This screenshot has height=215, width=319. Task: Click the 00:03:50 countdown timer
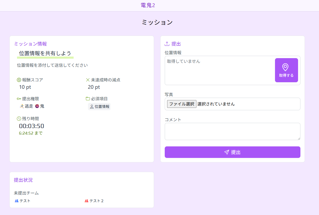(x=32, y=126)
